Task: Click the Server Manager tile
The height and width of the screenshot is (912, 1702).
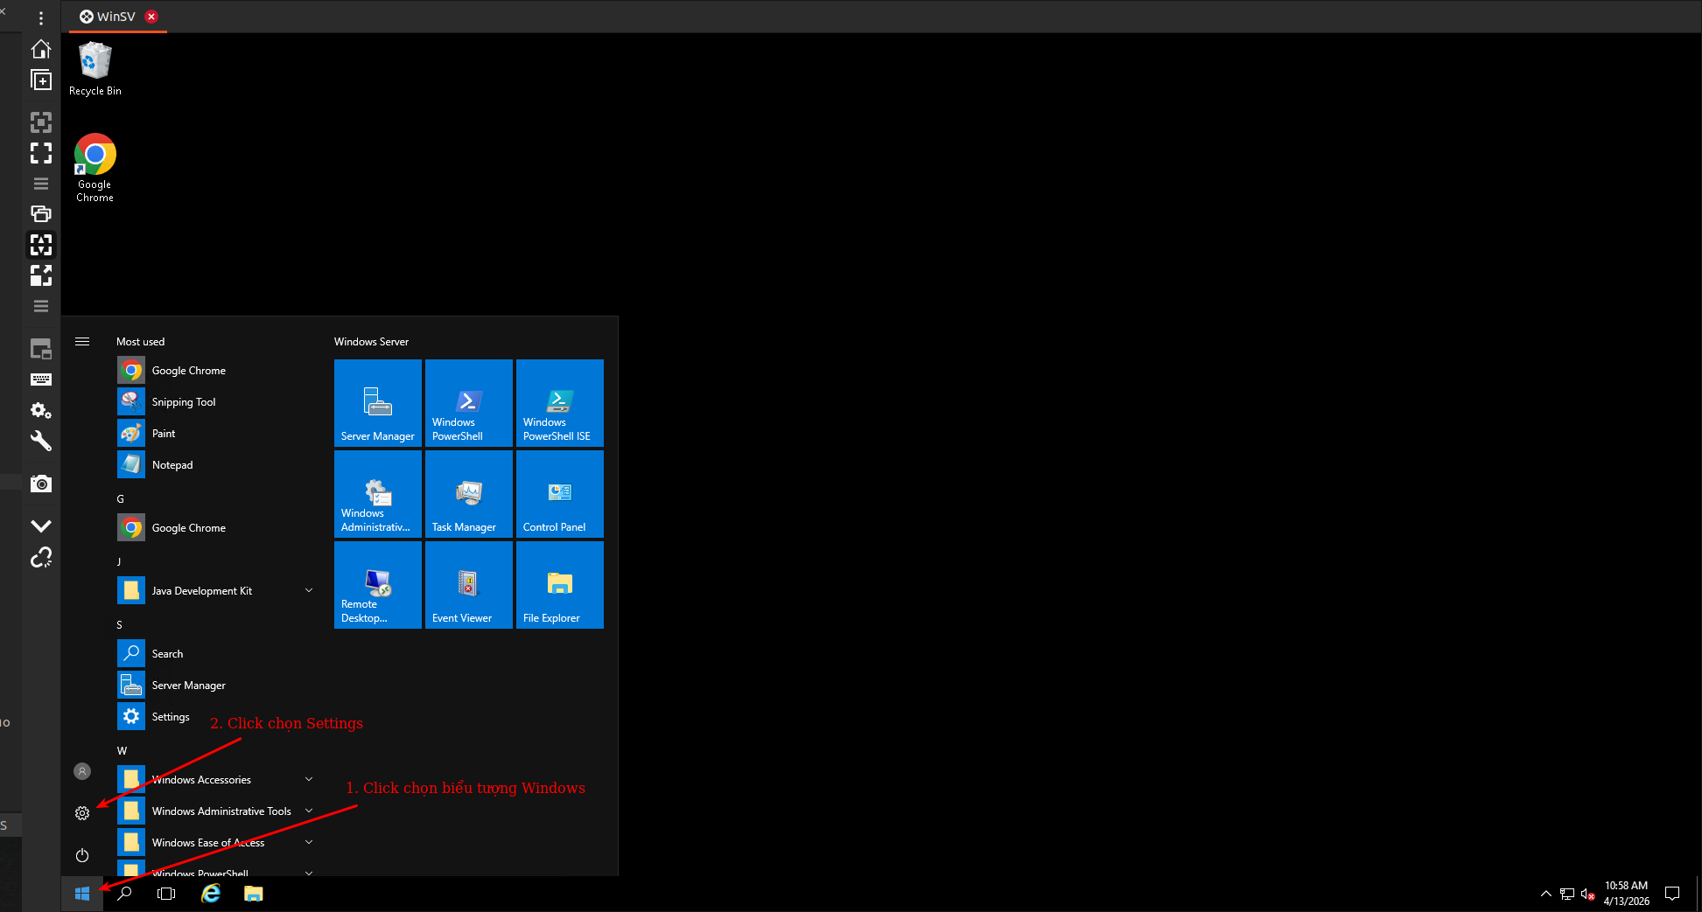Action: click(378, 403)
